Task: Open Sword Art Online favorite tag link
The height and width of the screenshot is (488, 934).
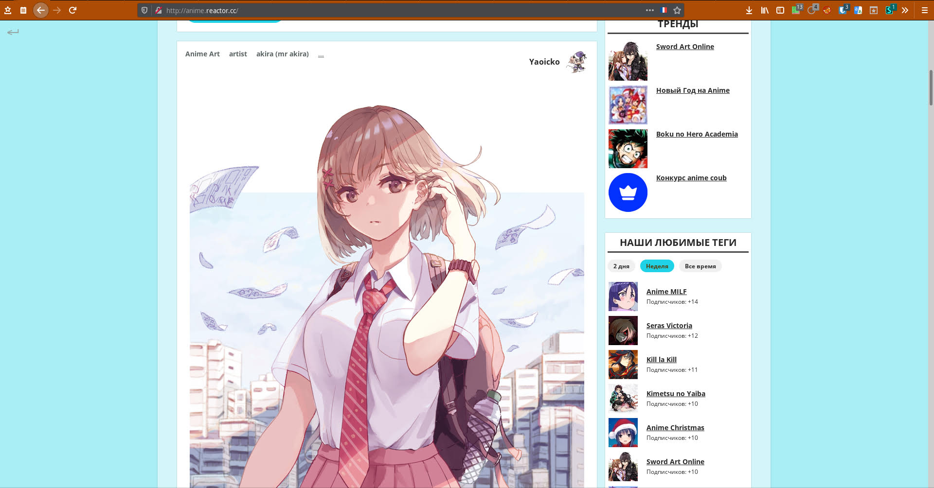Action: 675,462
